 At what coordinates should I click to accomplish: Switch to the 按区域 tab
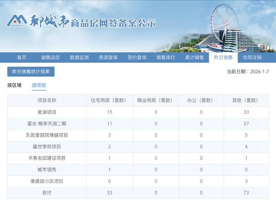coord(16,85)
